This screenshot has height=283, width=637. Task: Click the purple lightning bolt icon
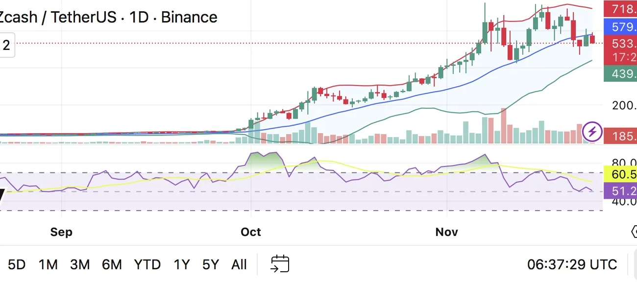pos(592,131)
